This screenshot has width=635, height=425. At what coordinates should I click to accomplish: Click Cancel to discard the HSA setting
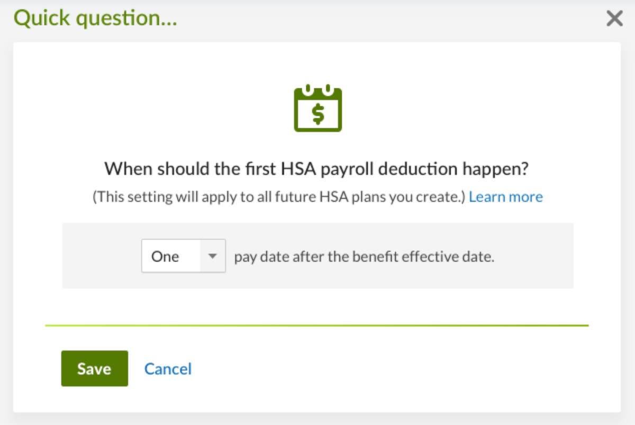(168, 369)
